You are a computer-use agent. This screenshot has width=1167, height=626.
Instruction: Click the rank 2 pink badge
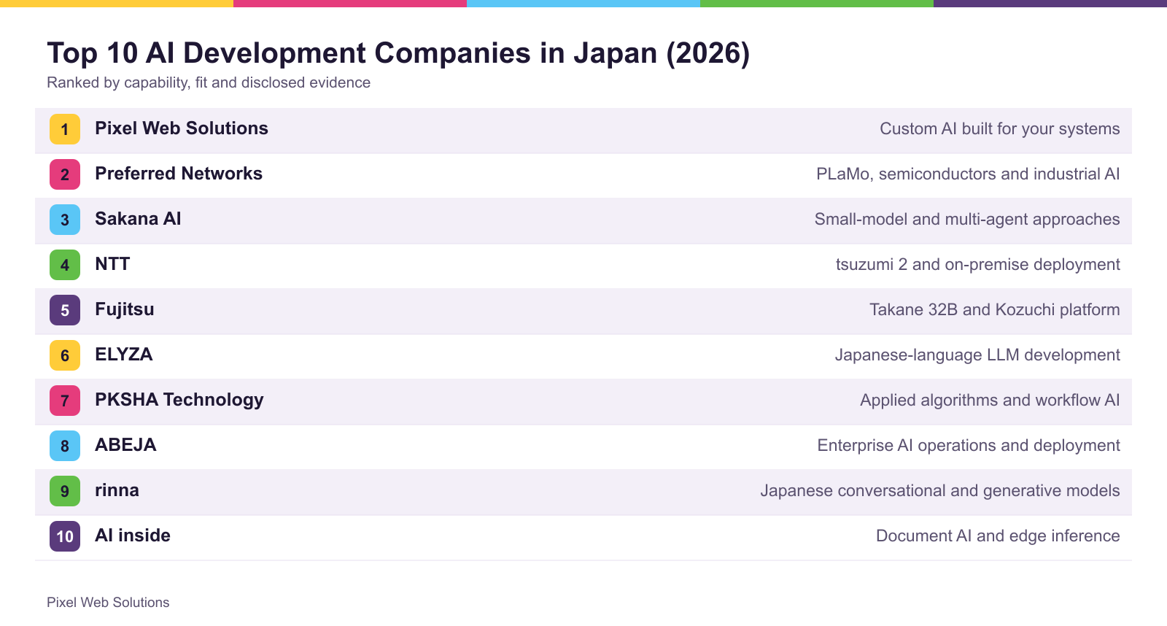point(65,174)
